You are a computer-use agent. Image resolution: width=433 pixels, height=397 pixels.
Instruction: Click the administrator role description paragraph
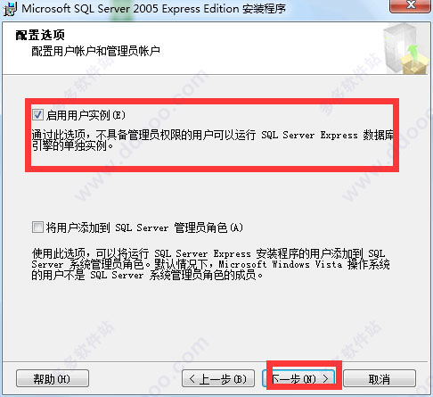[x=211, y=264]
